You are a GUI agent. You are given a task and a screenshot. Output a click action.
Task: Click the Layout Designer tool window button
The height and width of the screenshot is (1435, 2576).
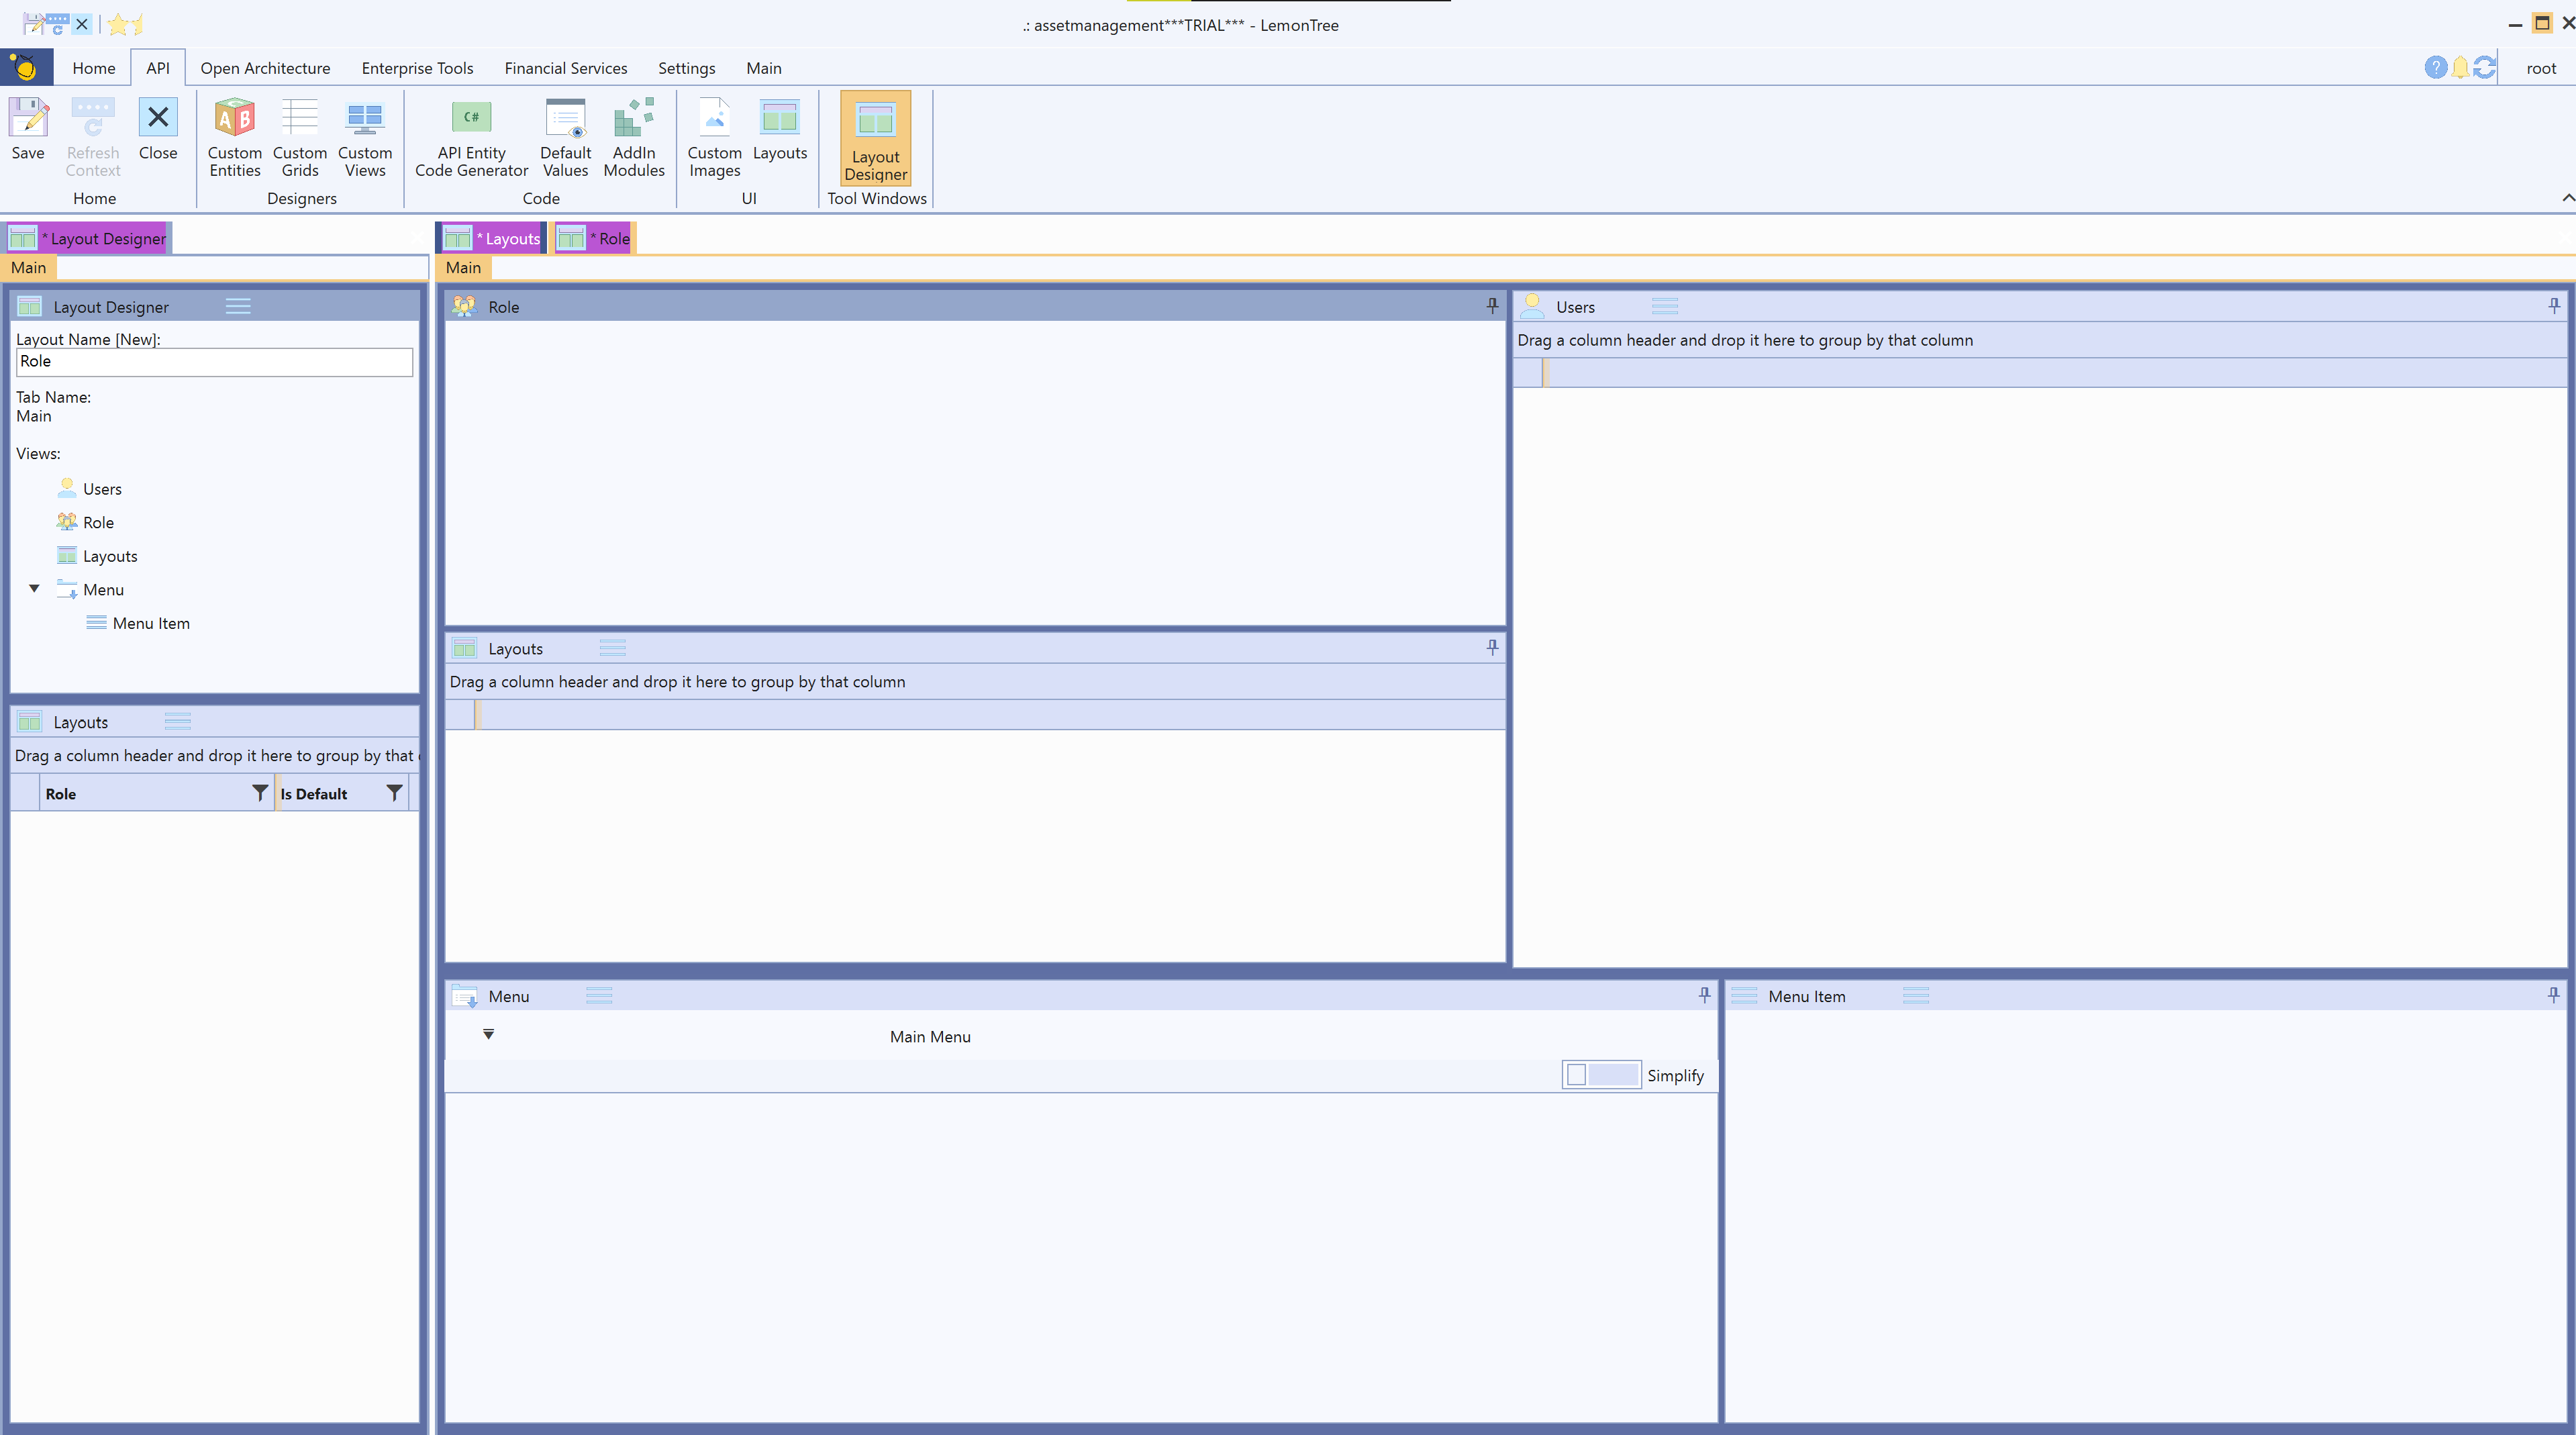pos(875,138)
